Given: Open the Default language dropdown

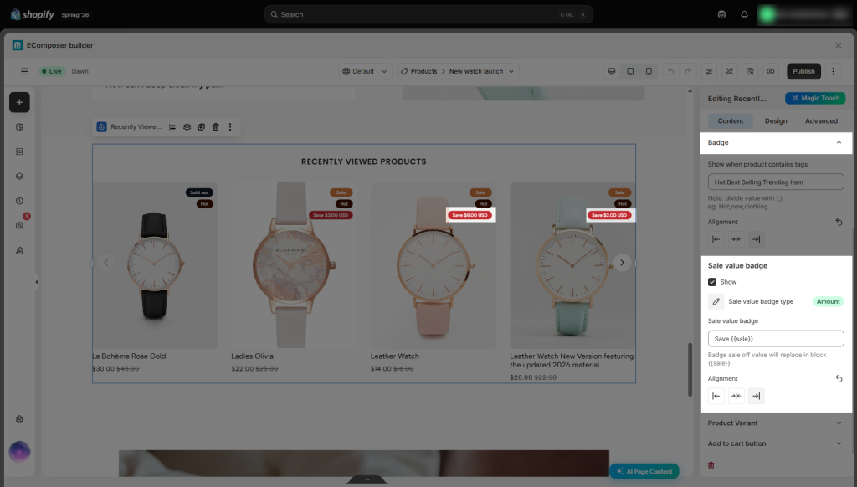Looking at the screenshot, I should (x=365, y=71).
